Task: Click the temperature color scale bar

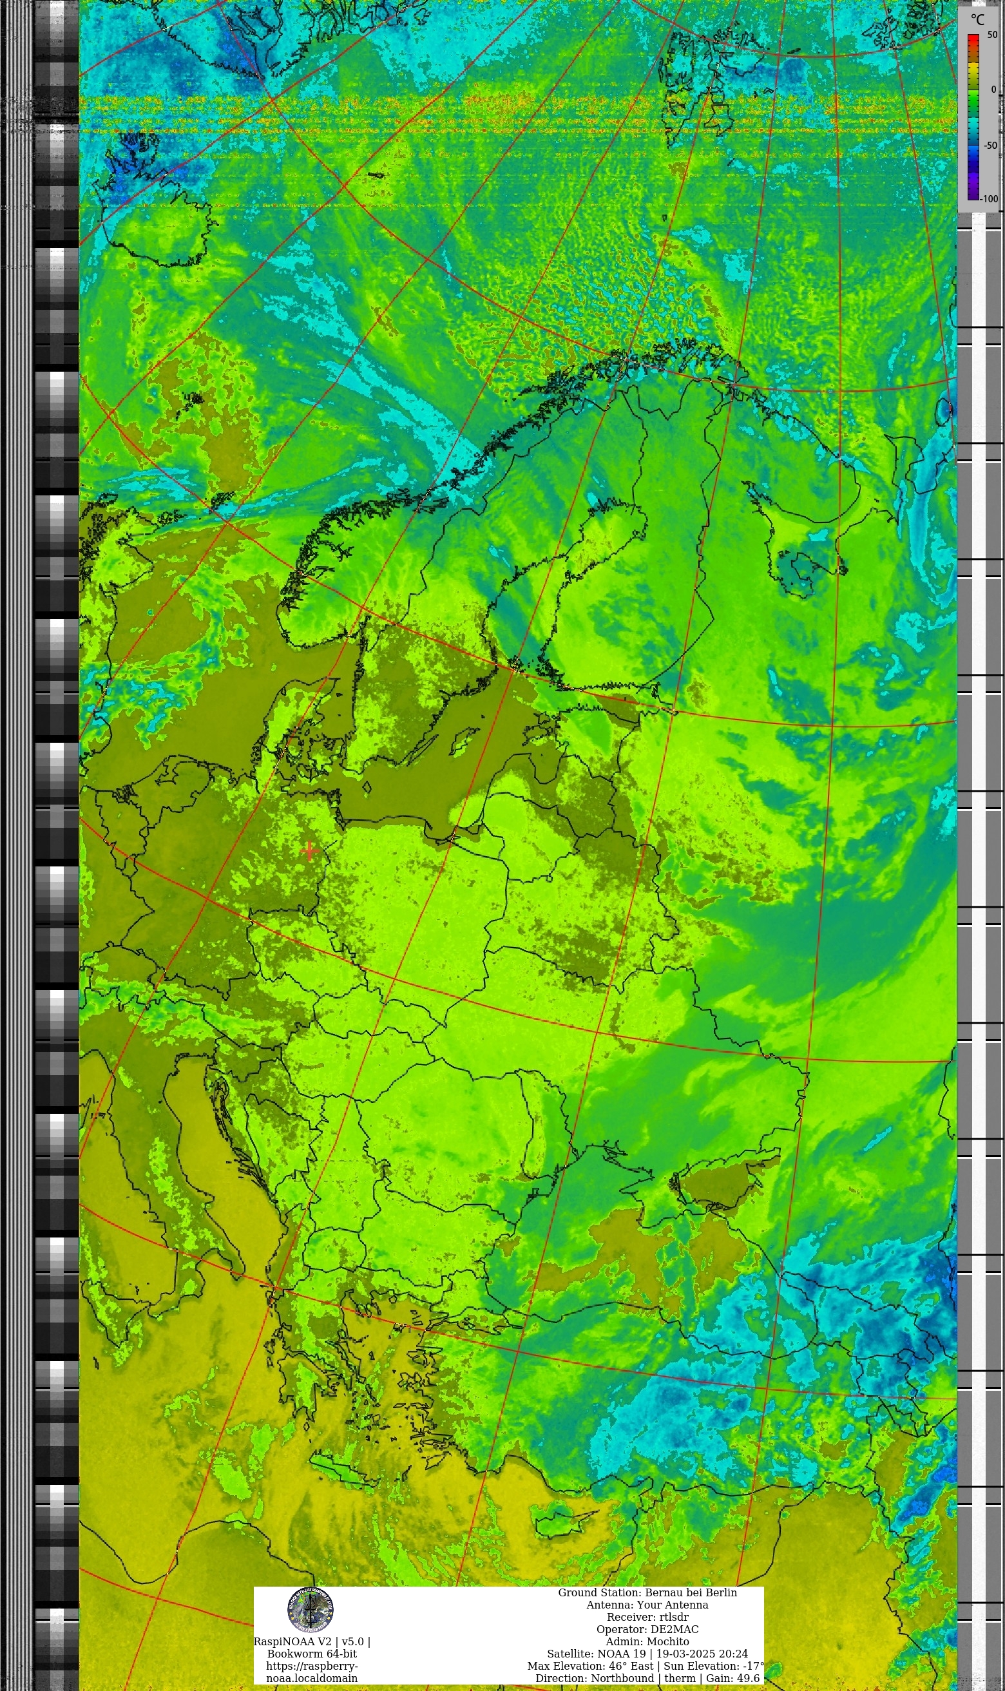Action: [x=973, y=117]
